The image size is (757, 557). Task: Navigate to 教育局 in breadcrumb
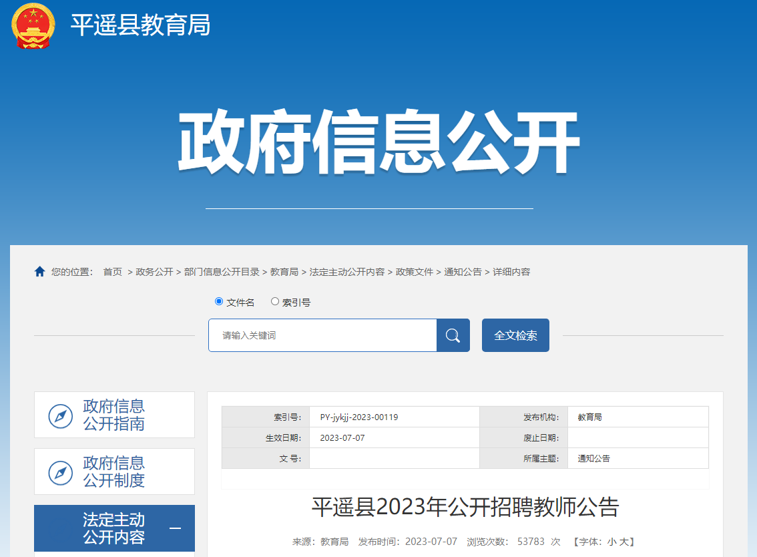pyautogui.click(x=284, y=272)
